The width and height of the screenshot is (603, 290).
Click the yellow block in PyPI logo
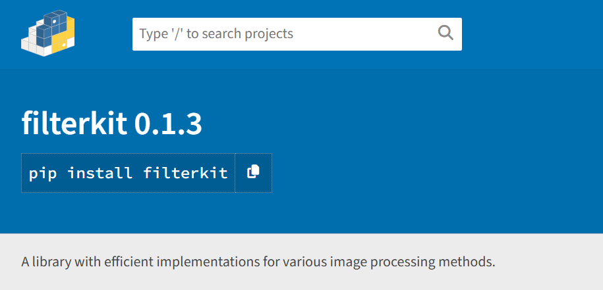click(66, 36)
